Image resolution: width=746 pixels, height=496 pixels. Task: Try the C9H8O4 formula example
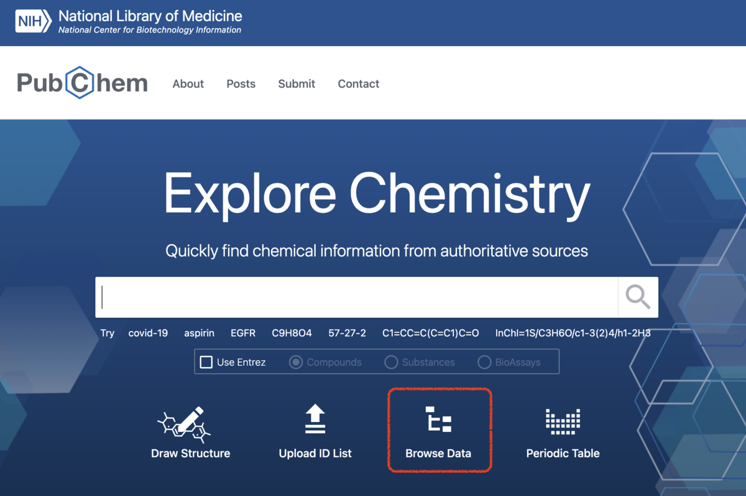tap(292, 333)
